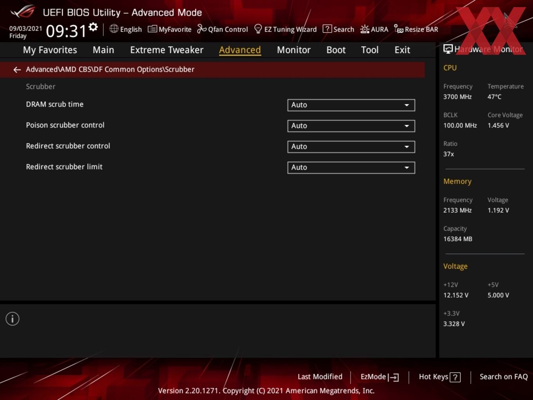Click memory voltage value 1.192 V
This screenshot has height=400, width=533.
(x=498, y=210)
